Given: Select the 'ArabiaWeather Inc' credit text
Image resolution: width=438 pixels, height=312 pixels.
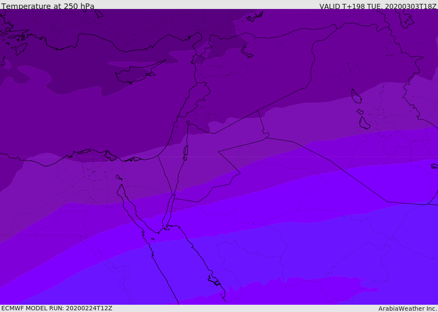Looking at the screenshot, I should click(x=407, y=309).
